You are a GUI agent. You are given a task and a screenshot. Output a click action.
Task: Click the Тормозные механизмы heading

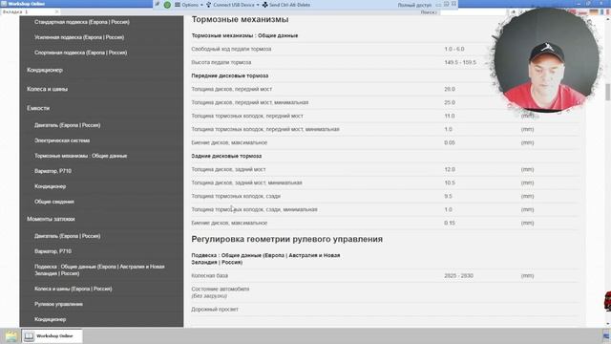coord(240,19)
